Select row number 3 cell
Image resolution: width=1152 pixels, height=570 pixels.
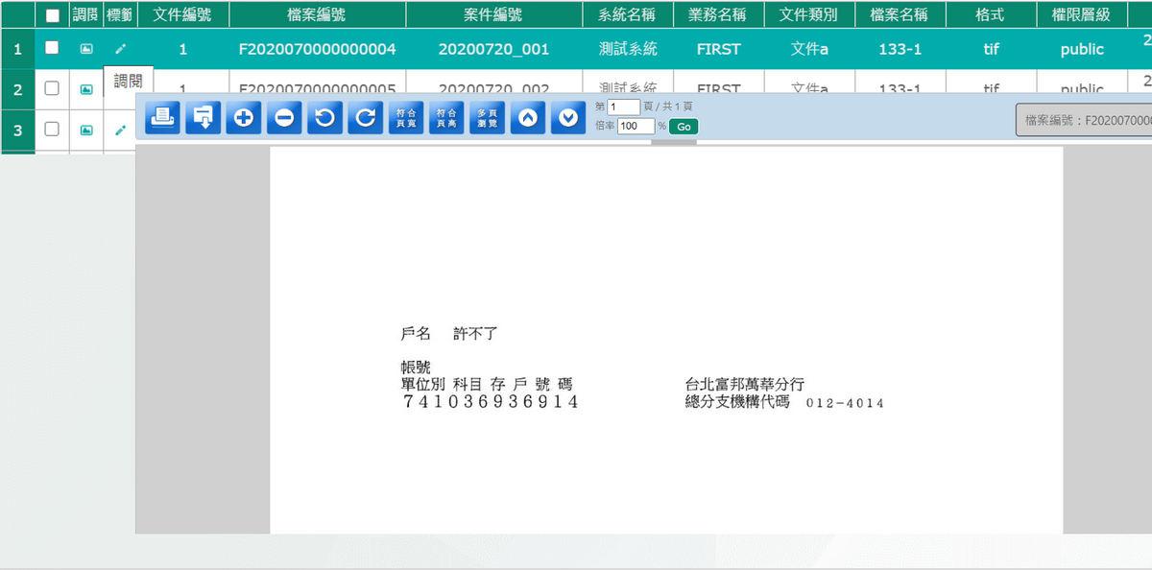[x=17, y=130]
